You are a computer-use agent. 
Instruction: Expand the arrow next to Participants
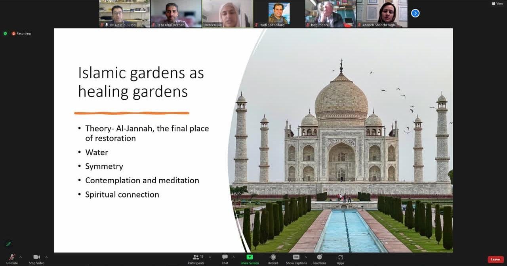[x=210, y=257]
